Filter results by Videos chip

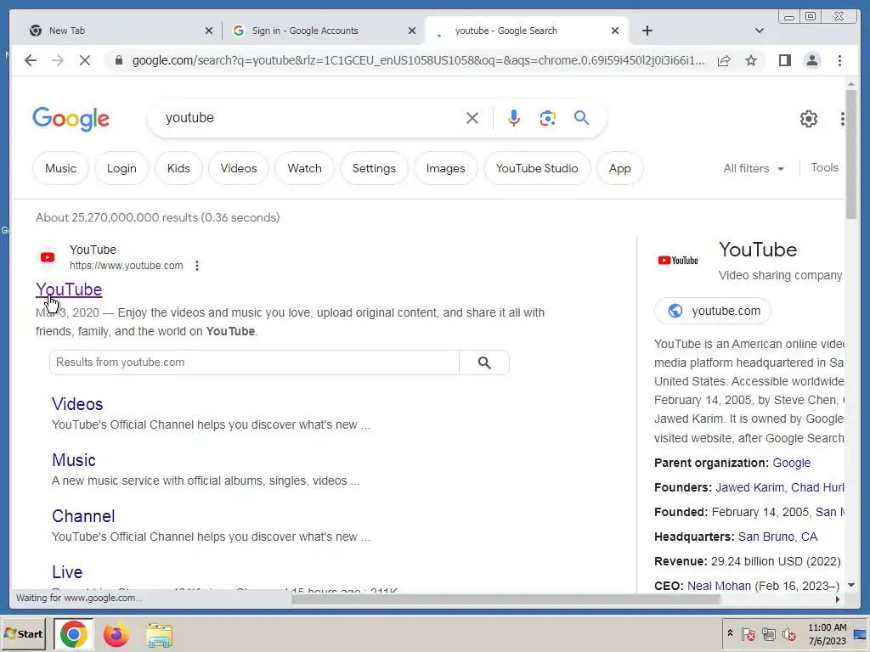click(239, 169)
